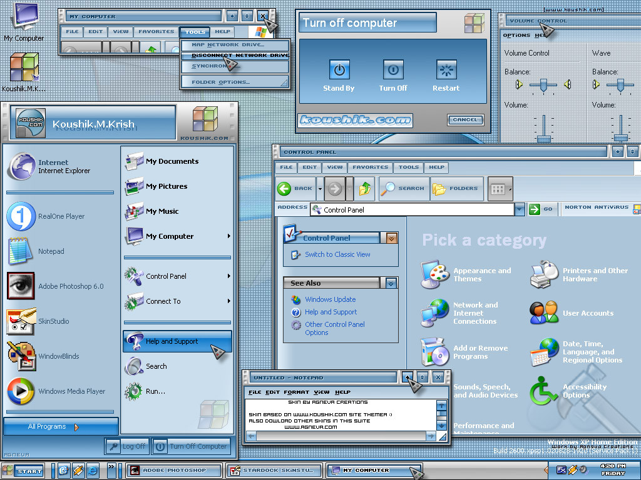Expand Connect To submenu in Start menu

(x=229, y=301)
